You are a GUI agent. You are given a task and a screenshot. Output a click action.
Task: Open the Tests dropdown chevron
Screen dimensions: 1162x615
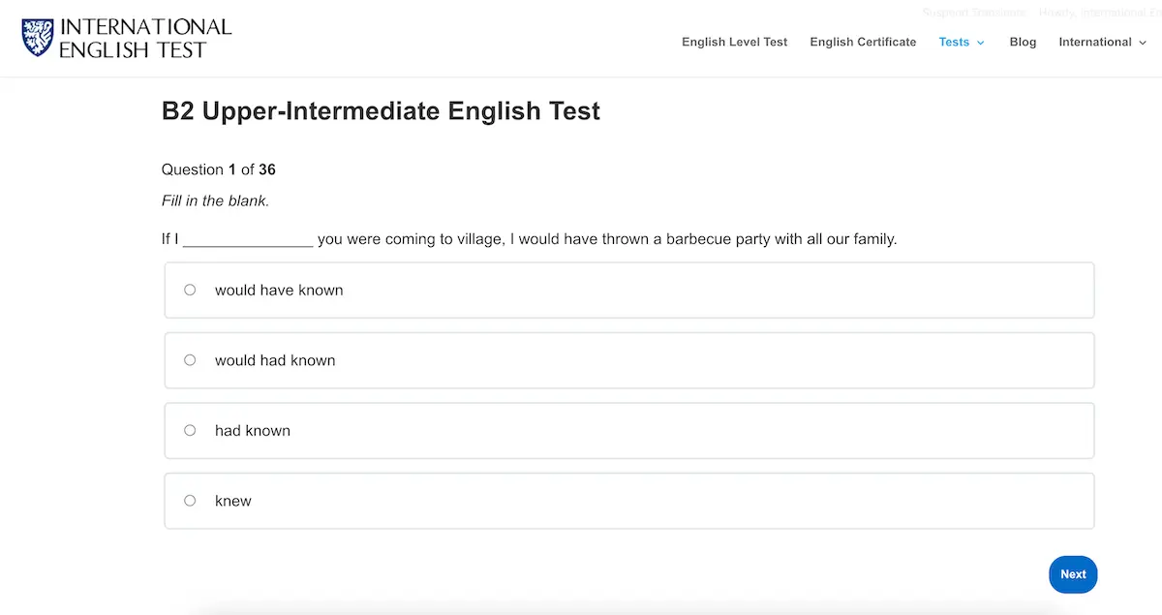(x=980, y=42)
